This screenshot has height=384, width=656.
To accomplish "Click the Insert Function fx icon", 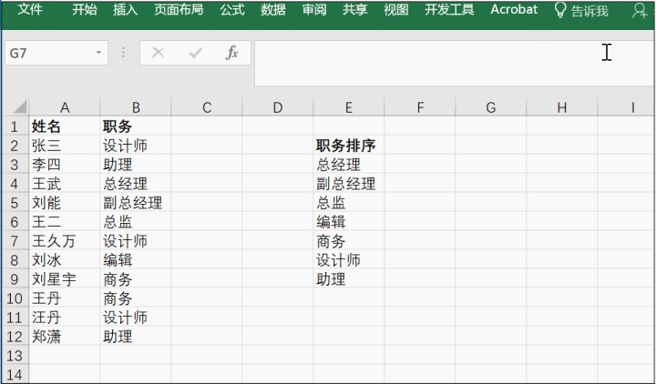I will 231,53.
